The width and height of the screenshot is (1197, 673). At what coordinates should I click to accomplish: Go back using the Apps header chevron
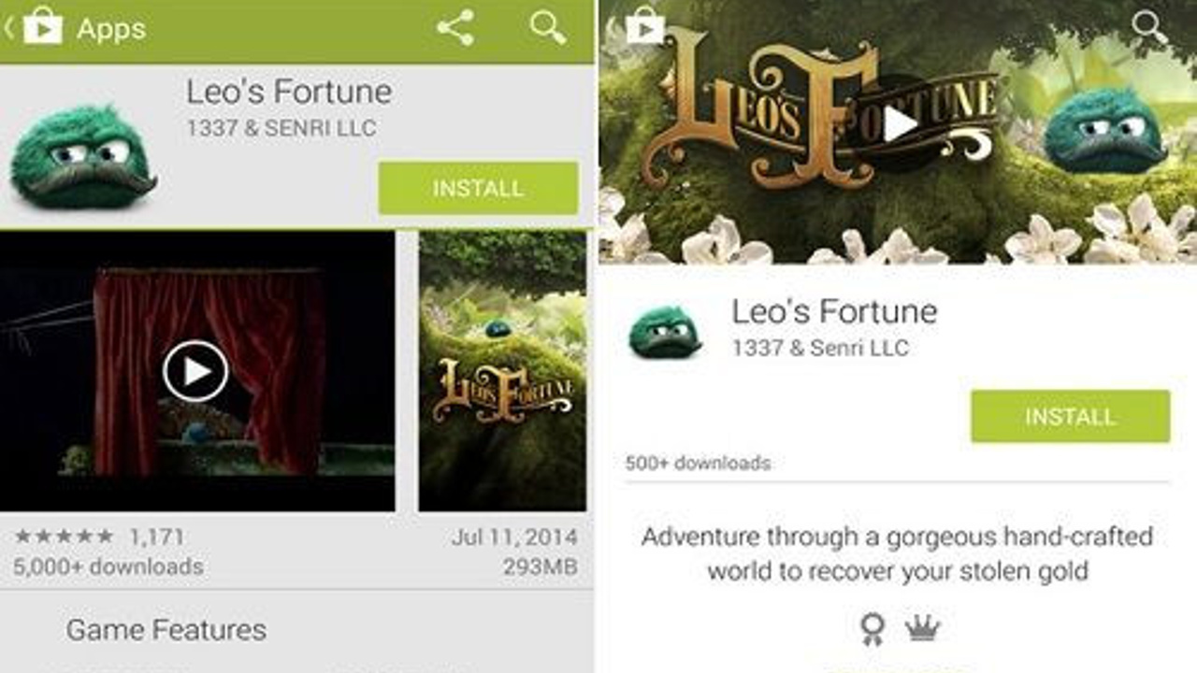point(8,28)
